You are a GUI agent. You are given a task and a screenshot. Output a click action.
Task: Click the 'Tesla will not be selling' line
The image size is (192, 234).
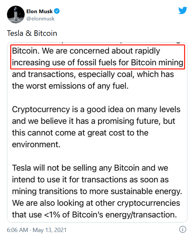pos(90,168)
